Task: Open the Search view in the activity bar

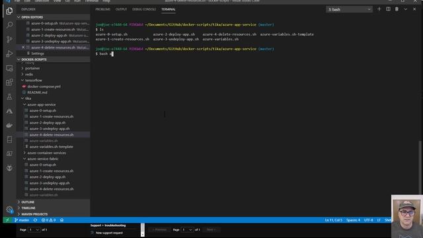Action: [x=9, y=25]
